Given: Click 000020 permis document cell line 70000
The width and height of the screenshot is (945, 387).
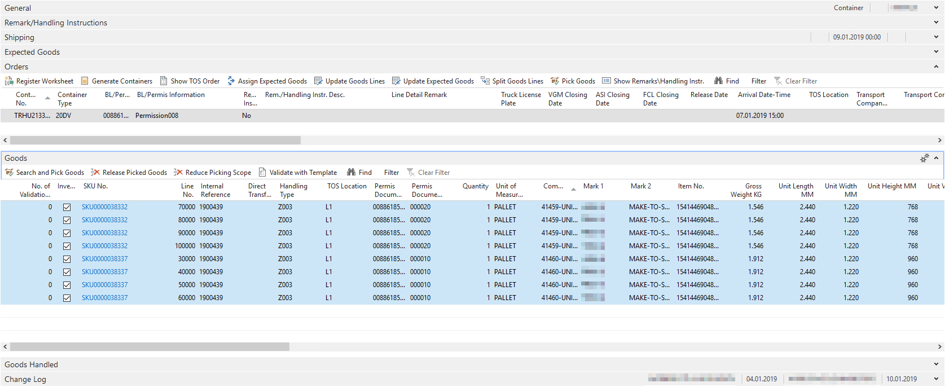Looking at the screenshot, I should (x=420, y=207).
